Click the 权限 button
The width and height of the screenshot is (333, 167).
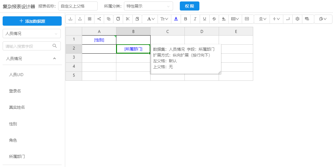point(189,6)
